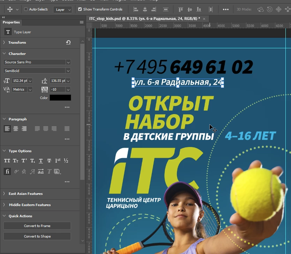Open the Properties panel hamburger menu
Image resolution: width=291 pixels, height=254 pixels.
click(x=81, y=22)
